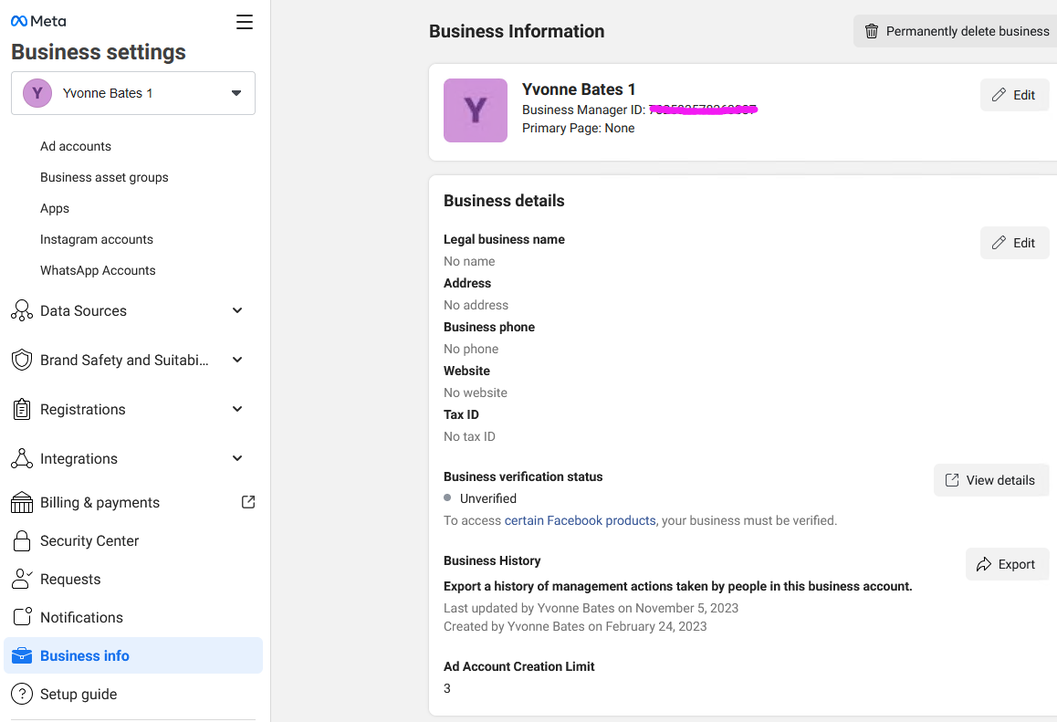Open the Setup guide
Screen dimensions: 1057x722
[x=78, y=695]
